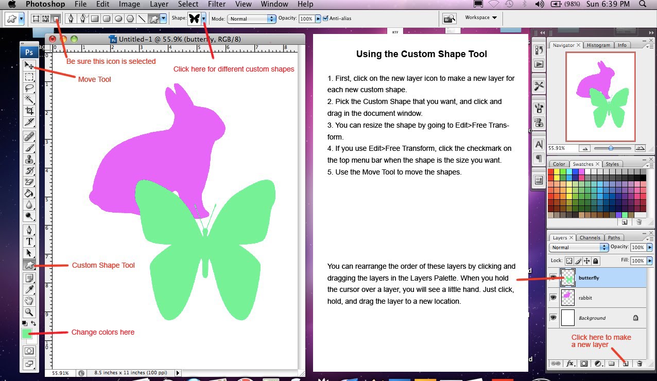Create a new layer in Layers palette

(626, 363)
